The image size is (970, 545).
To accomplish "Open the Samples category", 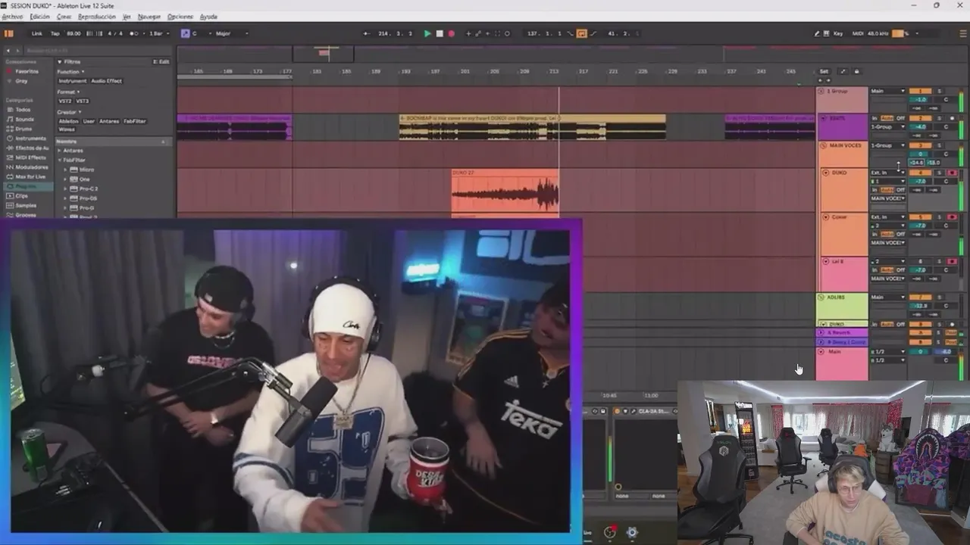I will pyautogui.click(x=26, y=206).
